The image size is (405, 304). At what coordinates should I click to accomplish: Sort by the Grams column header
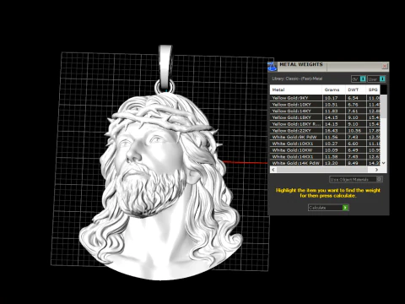[333, 90]
